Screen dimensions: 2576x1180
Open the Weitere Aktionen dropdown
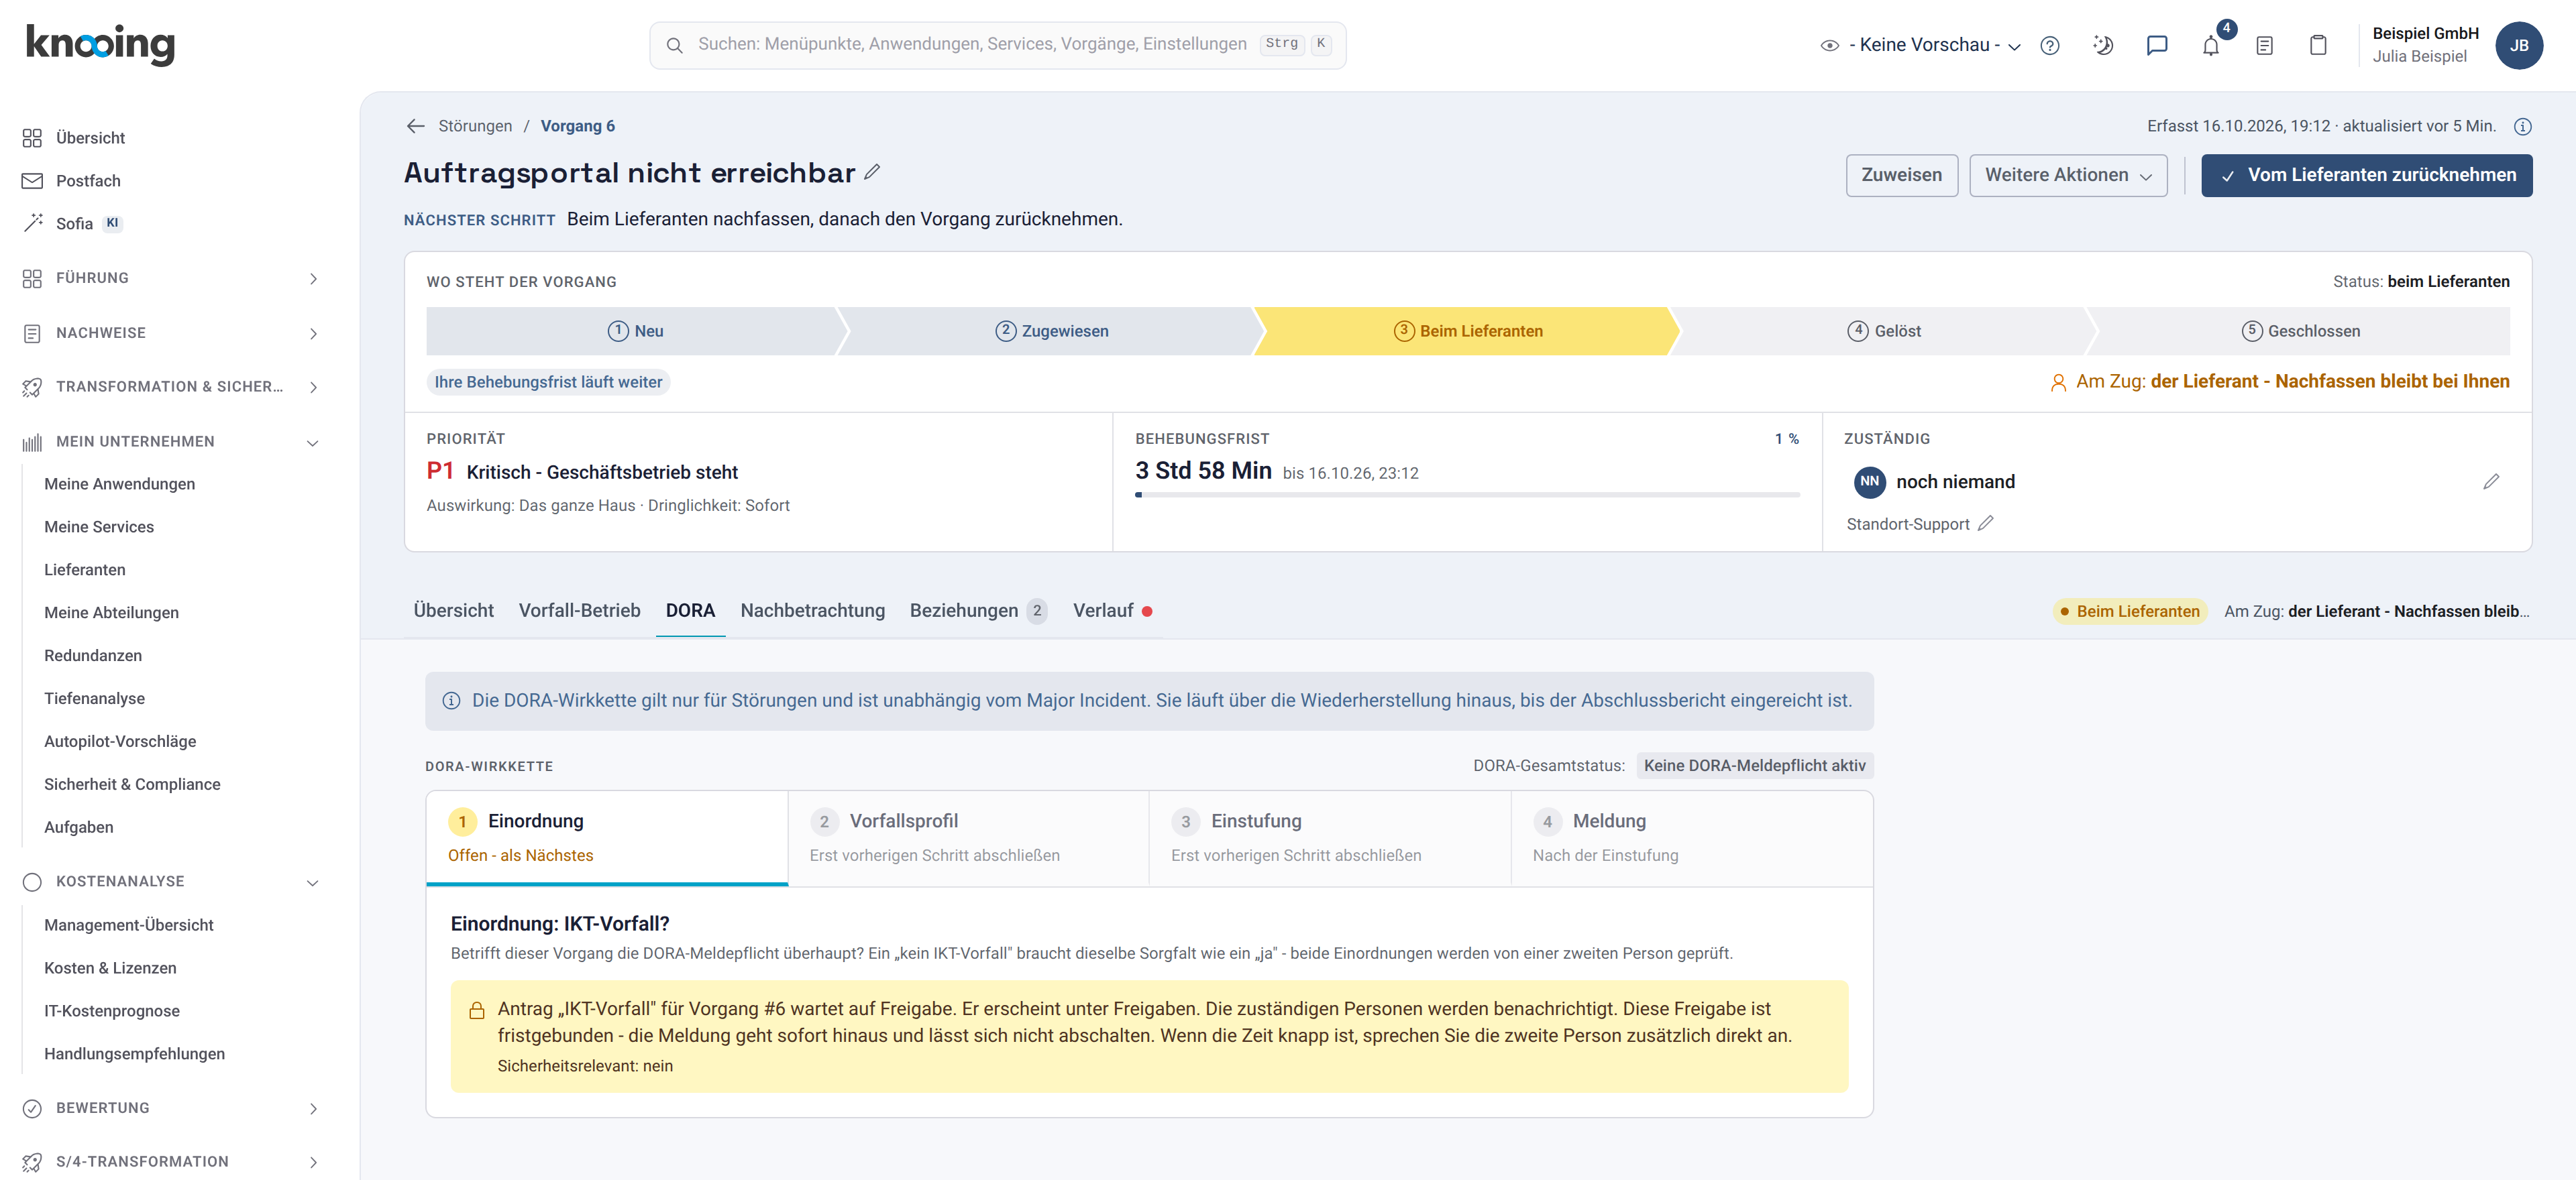[x=2068, y=175]
